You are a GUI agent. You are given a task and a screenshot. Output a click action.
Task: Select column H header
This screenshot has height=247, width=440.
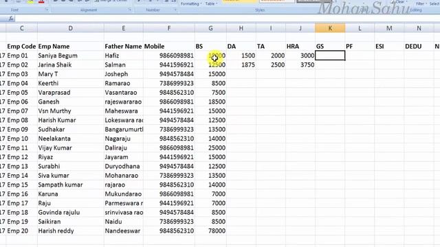click(x=241, y=28)
